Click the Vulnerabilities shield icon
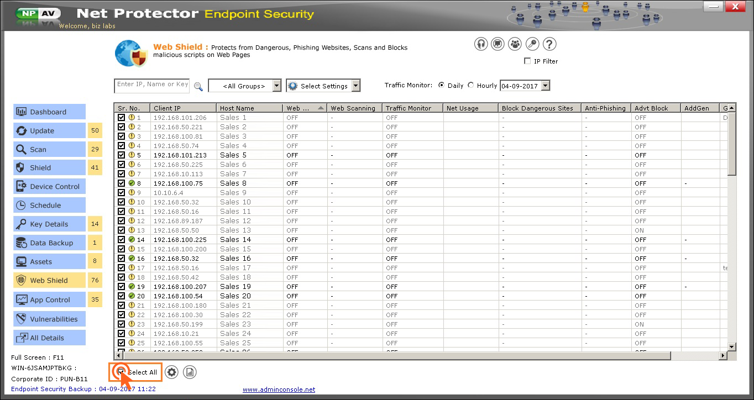The image size is (754, 400). point(22,319)
